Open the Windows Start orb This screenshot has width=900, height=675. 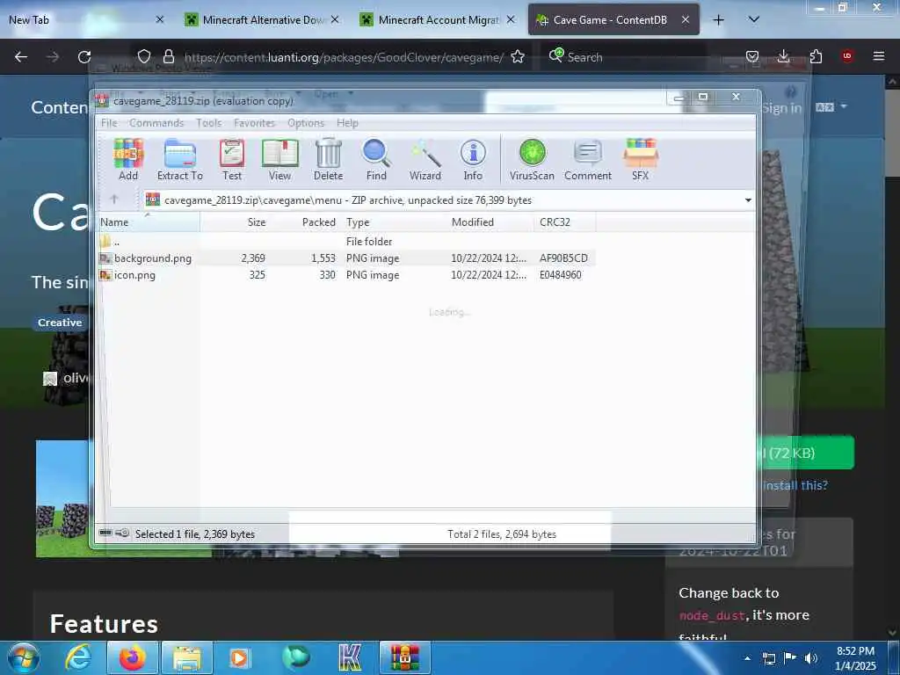coord(24,657)
